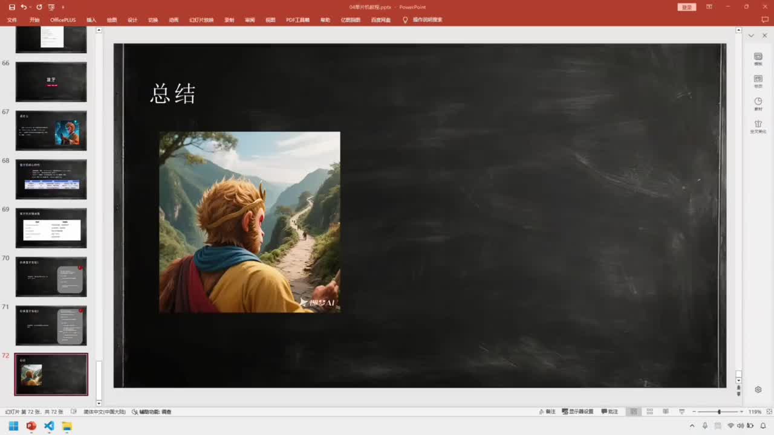Open the 模板 template panel icon
Viewport: 774px width, 435px height.
tap(758, 59)
